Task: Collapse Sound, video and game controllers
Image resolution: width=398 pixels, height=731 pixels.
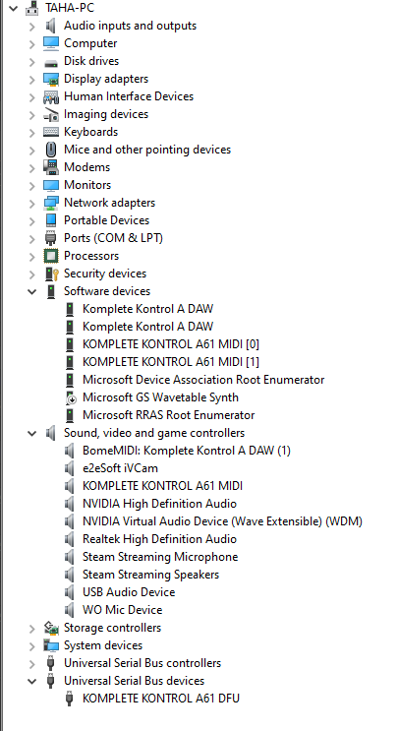Action: [31, 434]
